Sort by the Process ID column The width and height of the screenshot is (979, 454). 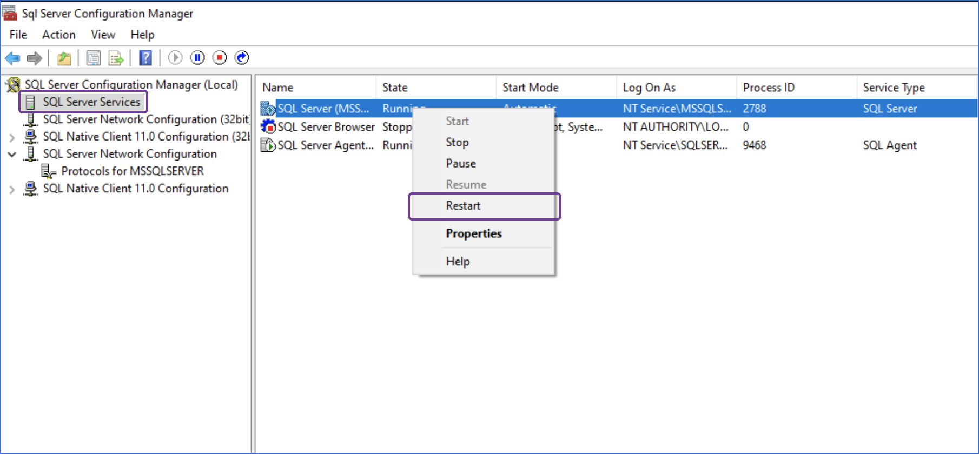point(796,88)
